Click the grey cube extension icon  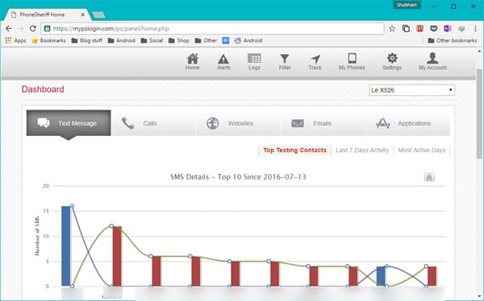click(x=461, y=29)
